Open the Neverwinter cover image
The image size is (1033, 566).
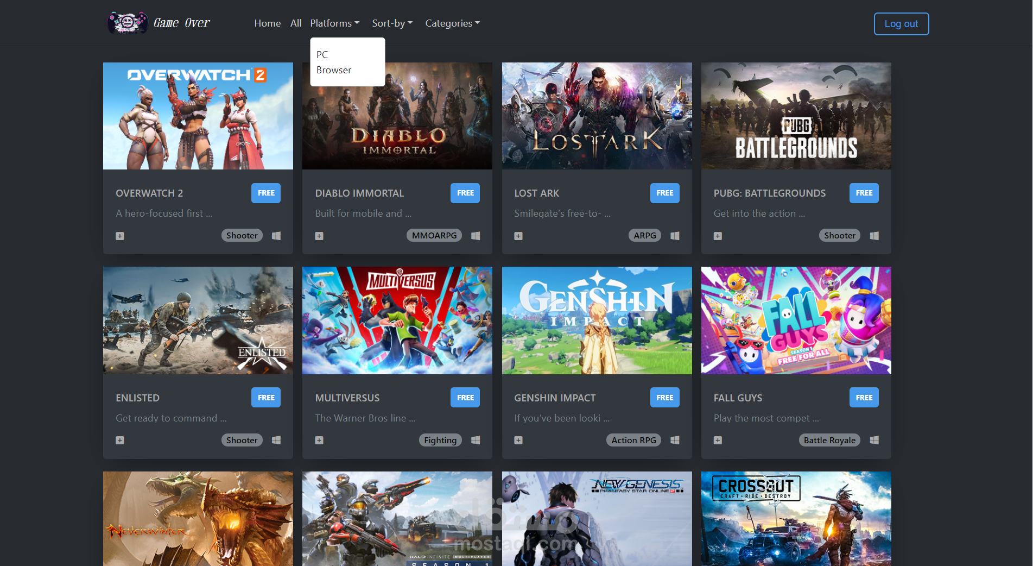[x=198, y=519]
